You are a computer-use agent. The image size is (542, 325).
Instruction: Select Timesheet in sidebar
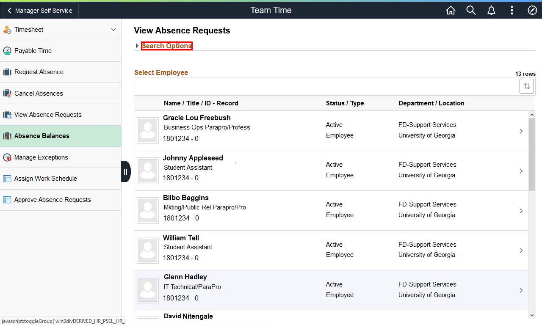pyautogui.click(x=61, y=30)
